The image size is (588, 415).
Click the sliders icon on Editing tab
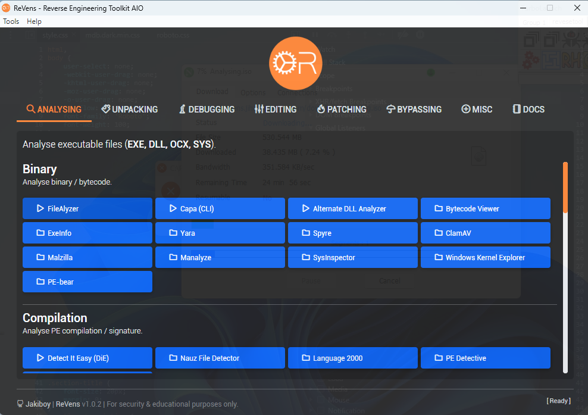[x=259, y=109]
